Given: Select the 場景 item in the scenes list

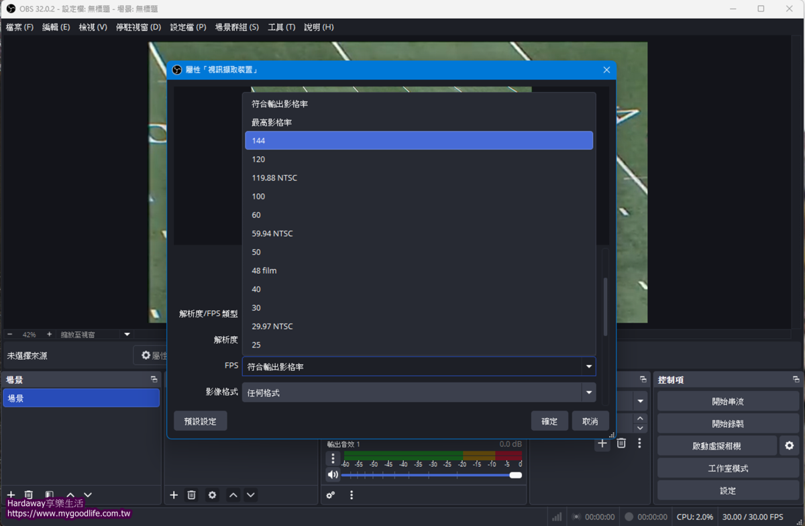Looking at the screenshot, I should tap(80, 398).
